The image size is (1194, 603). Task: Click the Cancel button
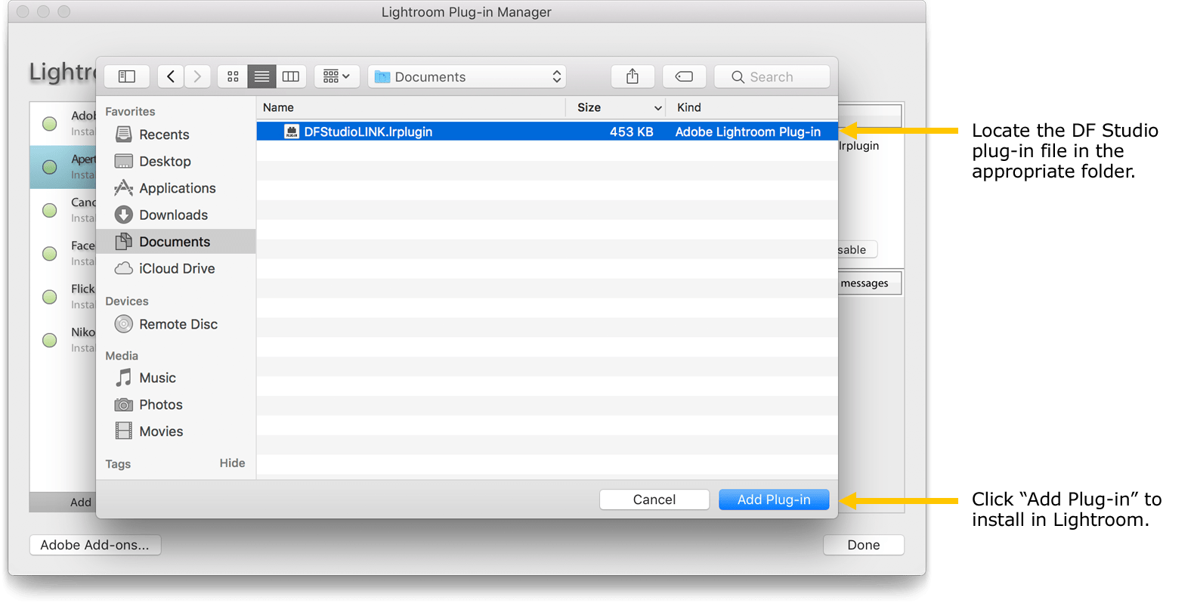tap(654, 499)
